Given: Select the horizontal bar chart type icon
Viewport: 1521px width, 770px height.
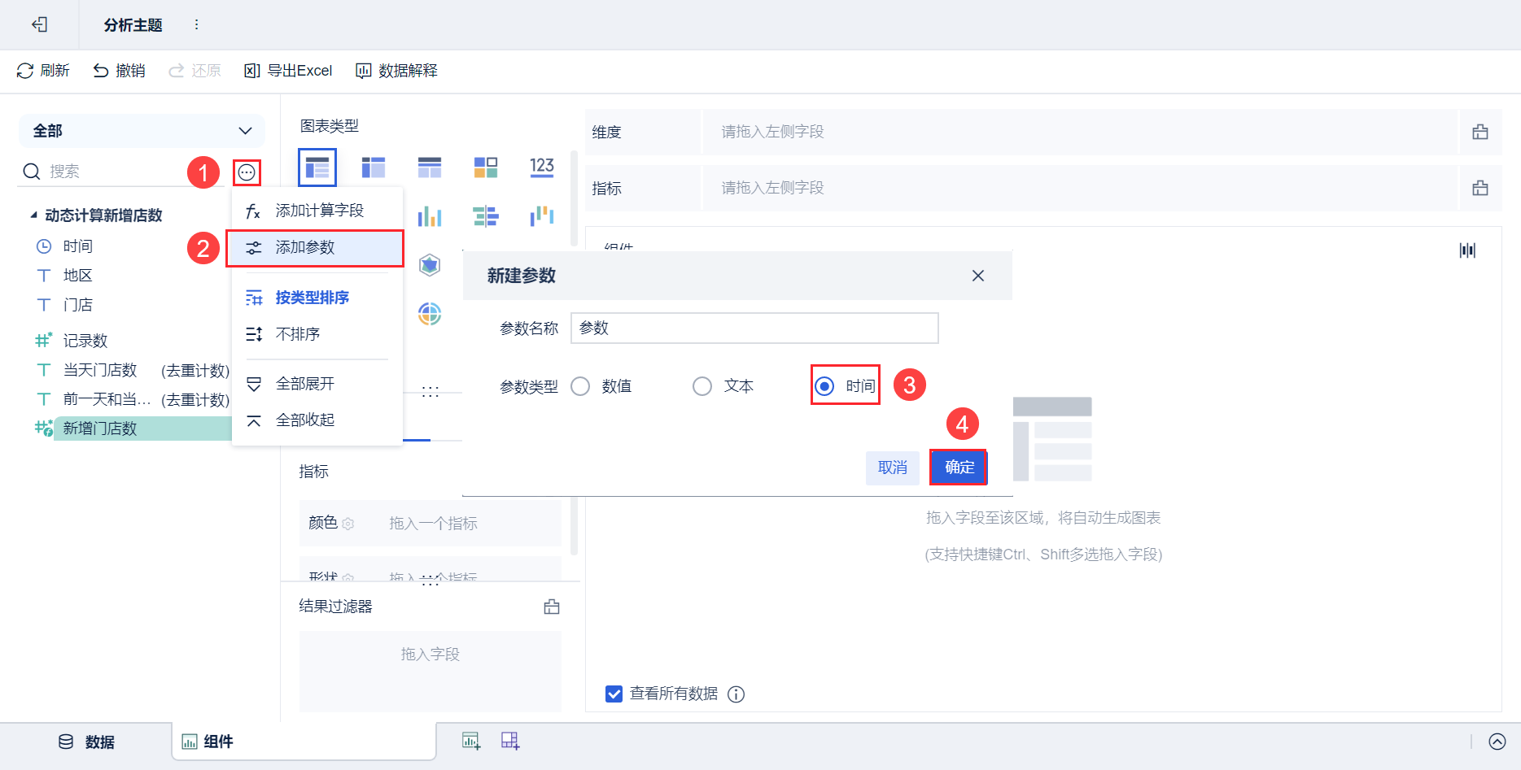Looking at the screenshot, I should coord(486,216).
